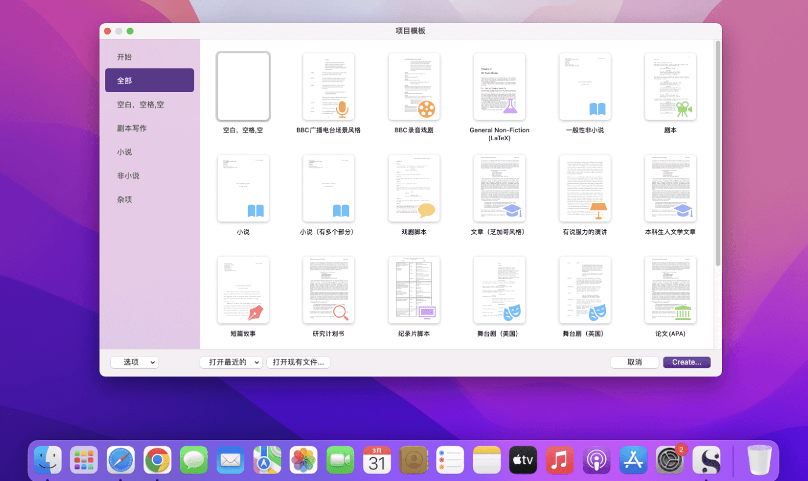This screenshot has width=808, height=481.
Task: Click the Create... button
Action: coord(687,362)
